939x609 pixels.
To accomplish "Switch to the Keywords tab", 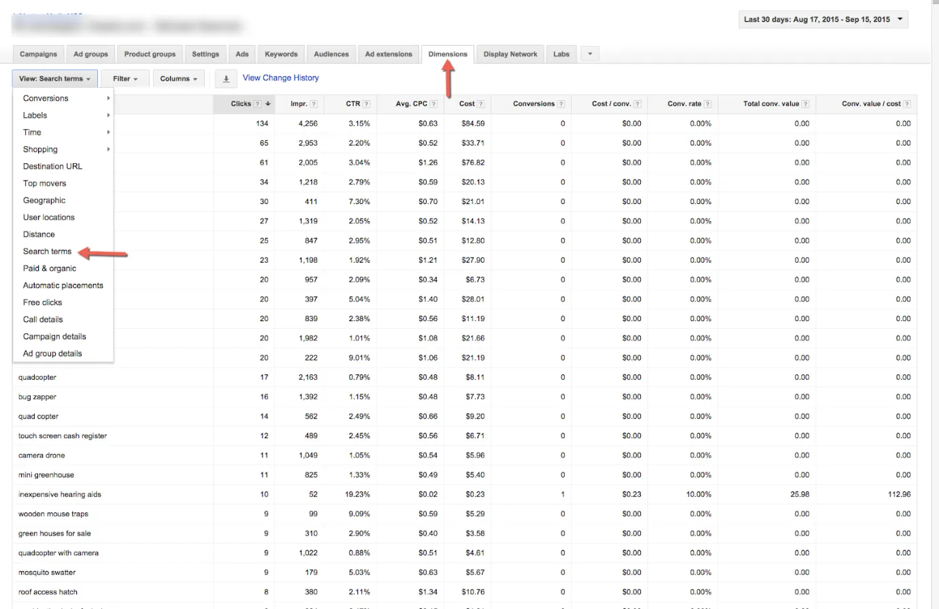I will tap(281, 54).
